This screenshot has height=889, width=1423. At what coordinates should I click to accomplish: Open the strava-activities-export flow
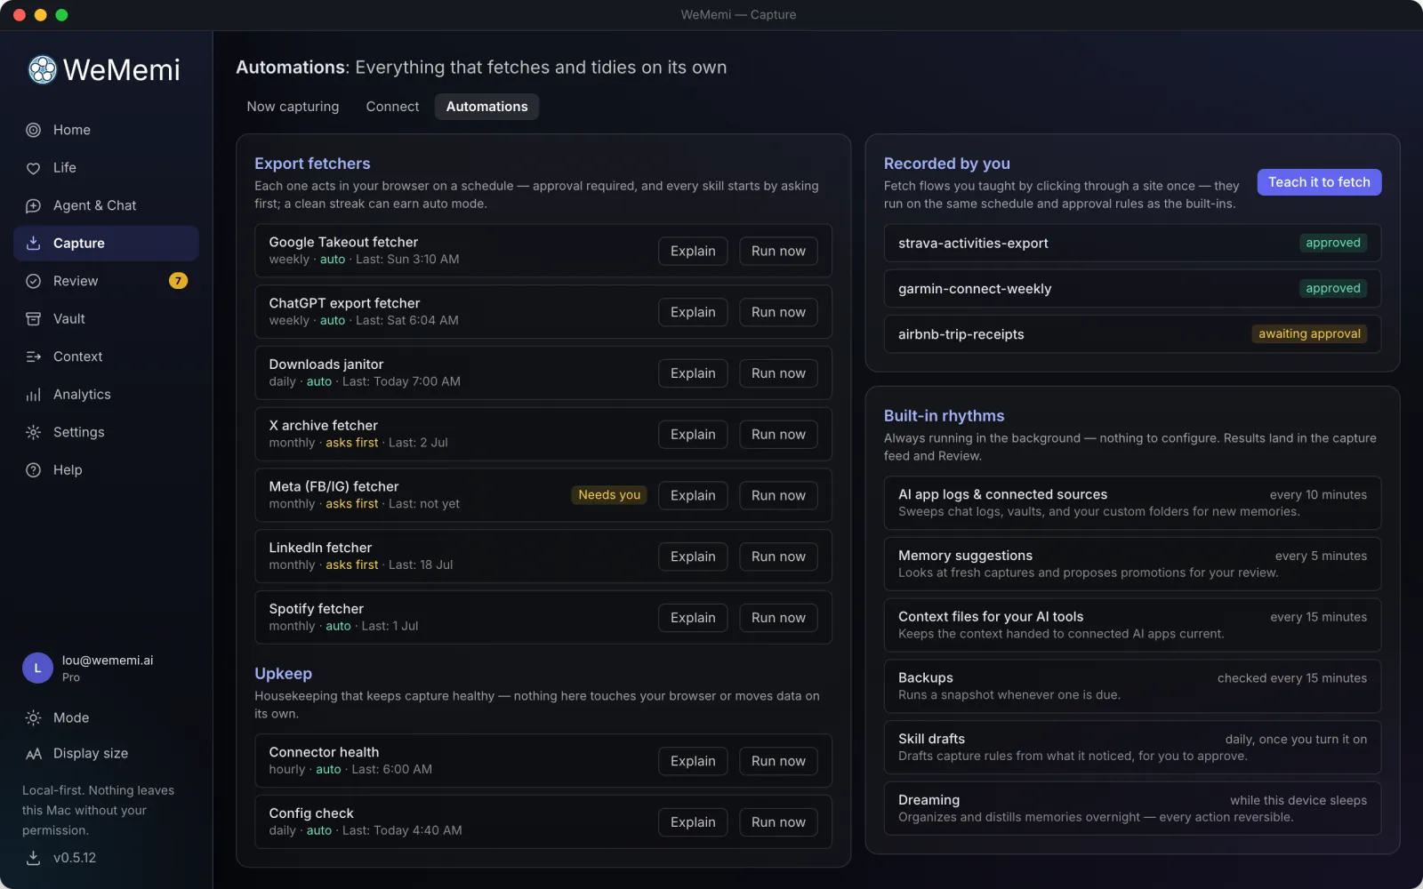click(1132, 244)
